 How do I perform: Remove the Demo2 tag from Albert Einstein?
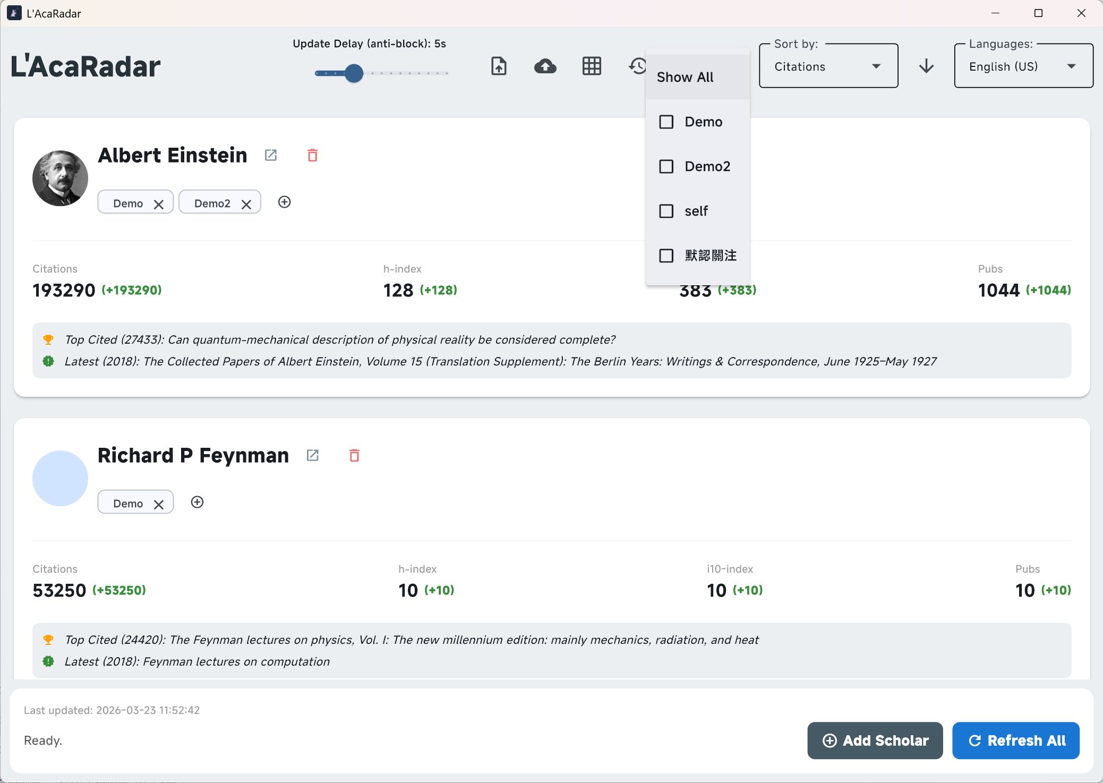(x=246, y=205)
